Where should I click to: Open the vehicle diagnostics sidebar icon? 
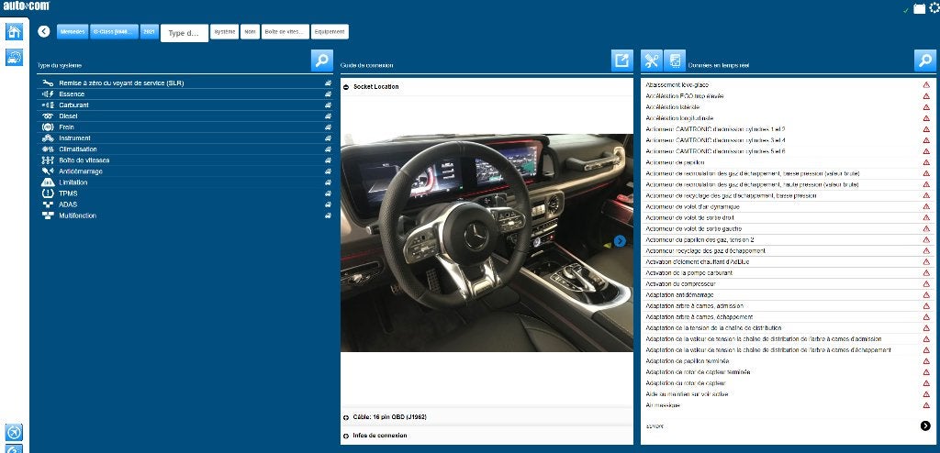pos(14,58)
